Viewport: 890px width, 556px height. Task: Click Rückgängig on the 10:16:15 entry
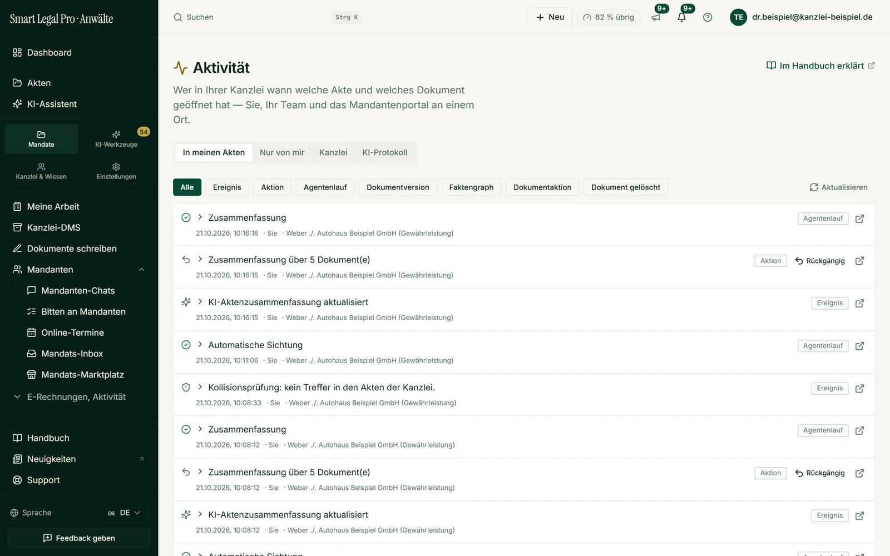tap(820, 261)
